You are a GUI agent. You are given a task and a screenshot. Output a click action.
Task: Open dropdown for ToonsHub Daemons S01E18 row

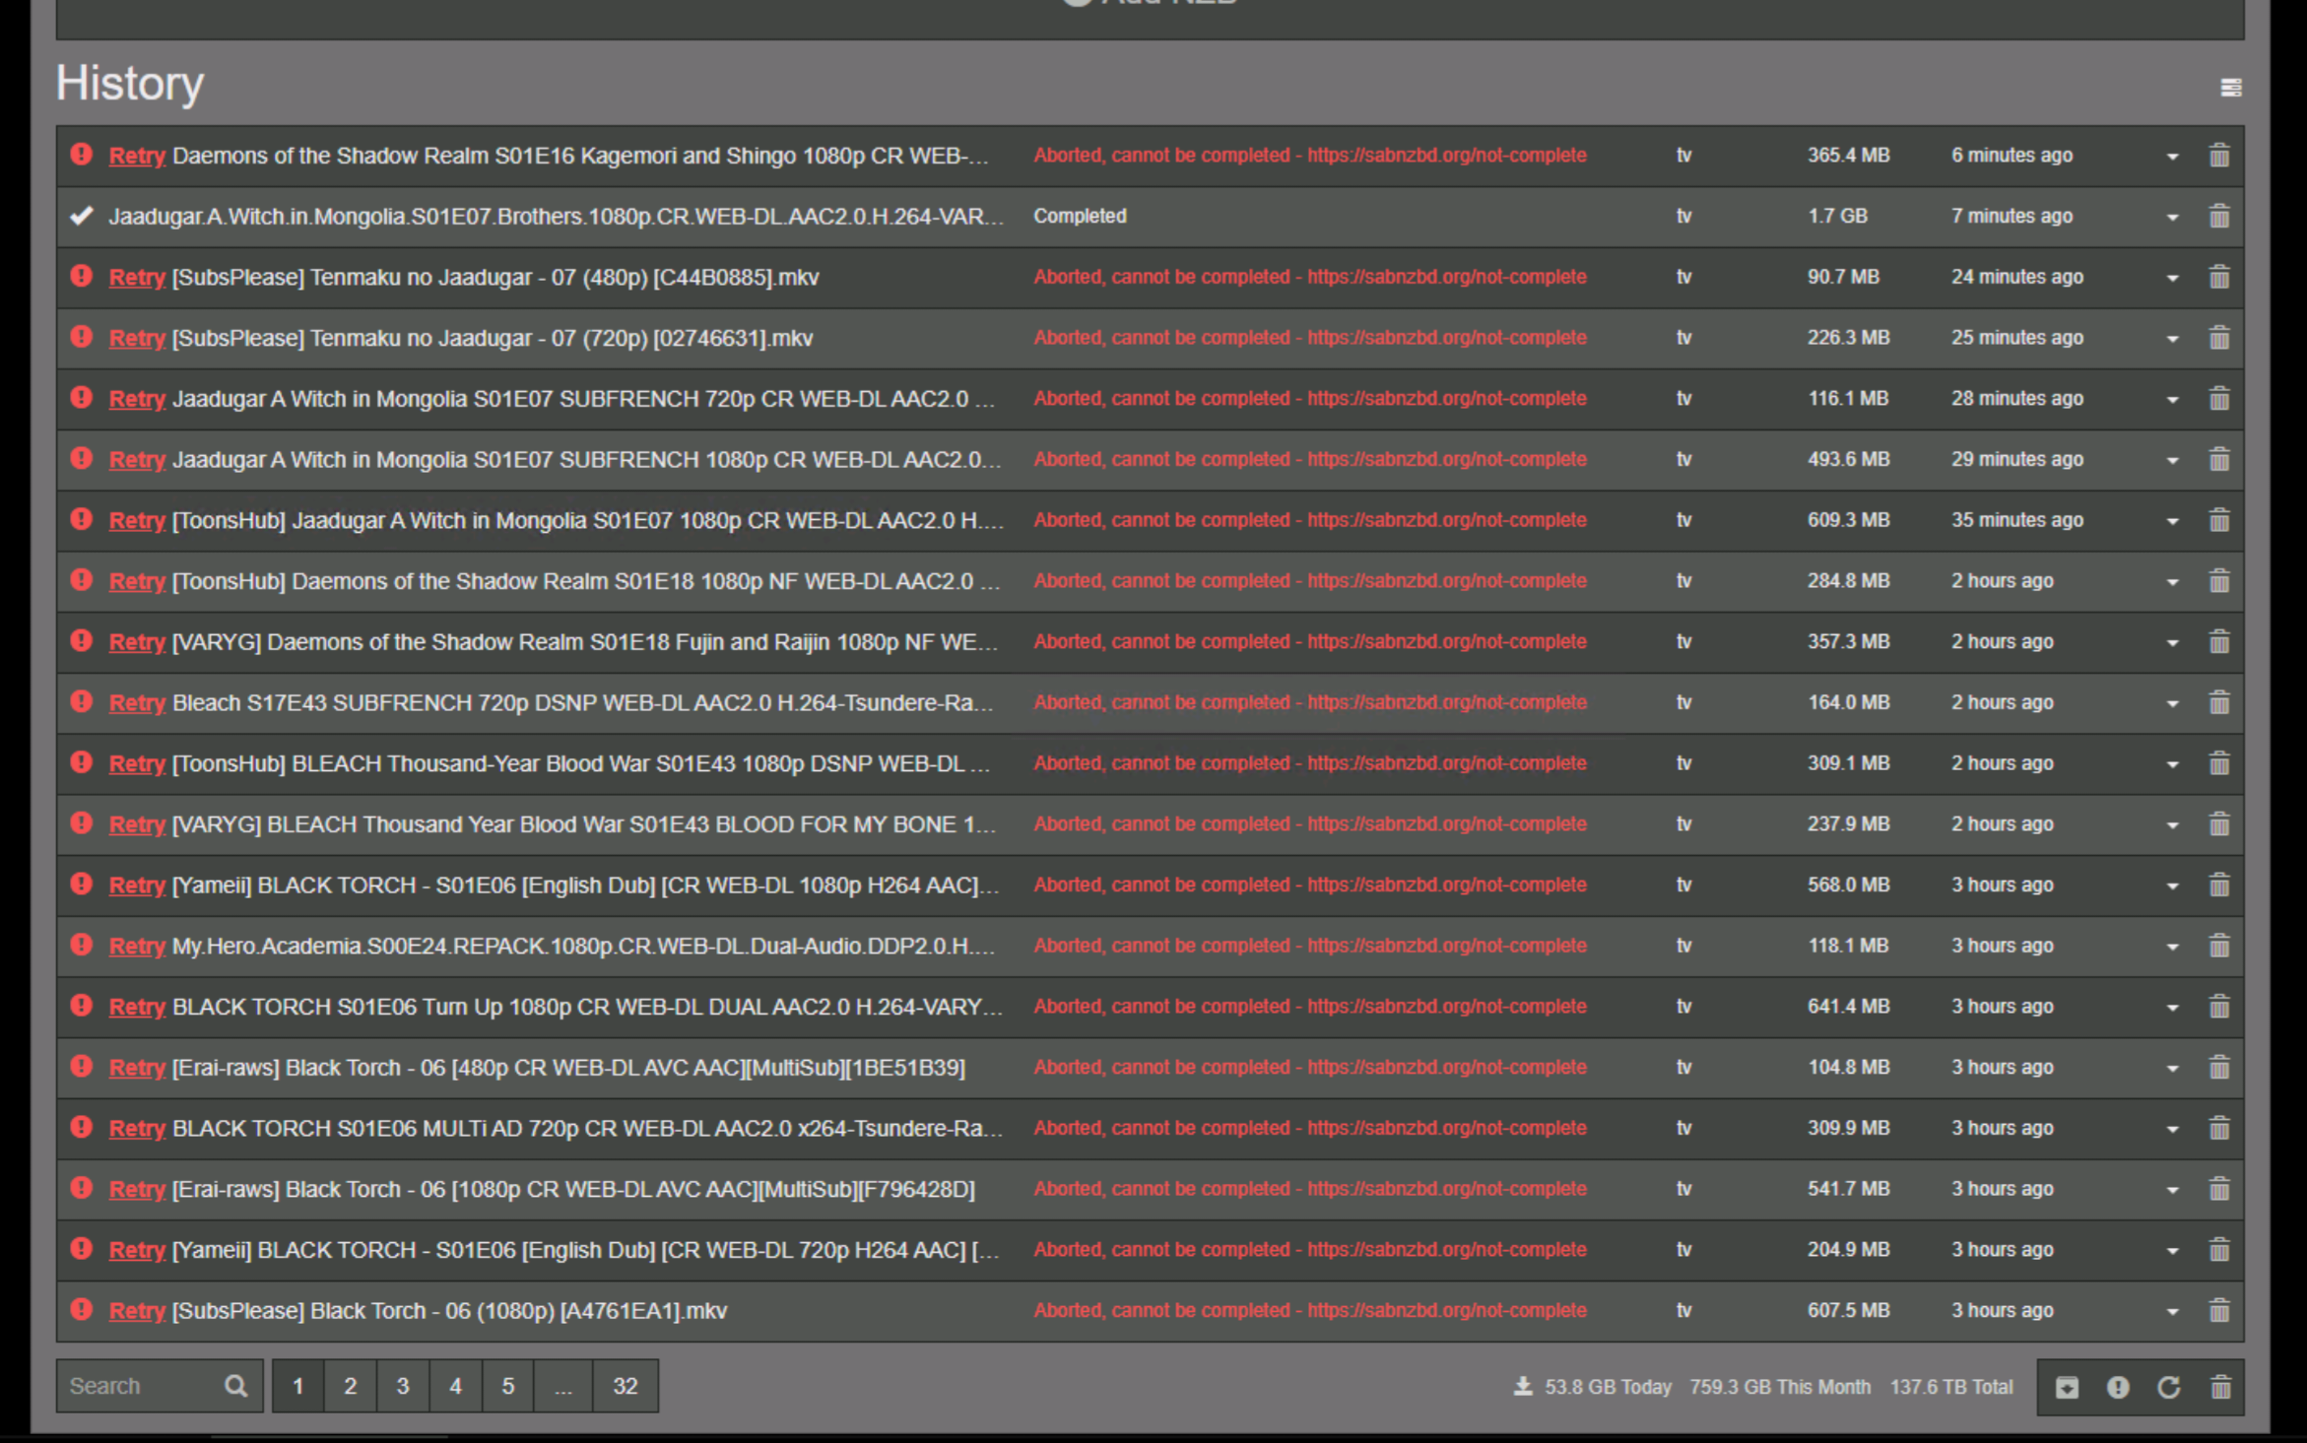point(2172,582)
